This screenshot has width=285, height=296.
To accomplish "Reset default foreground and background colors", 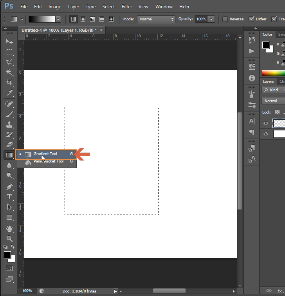I will pyautogui.click(x=5, y=247).
